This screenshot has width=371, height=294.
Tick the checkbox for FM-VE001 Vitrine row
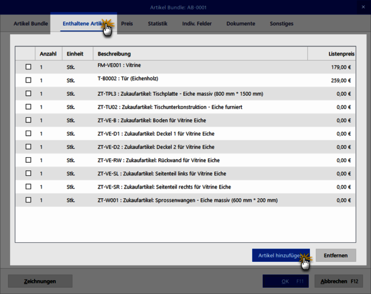[28, 67]
